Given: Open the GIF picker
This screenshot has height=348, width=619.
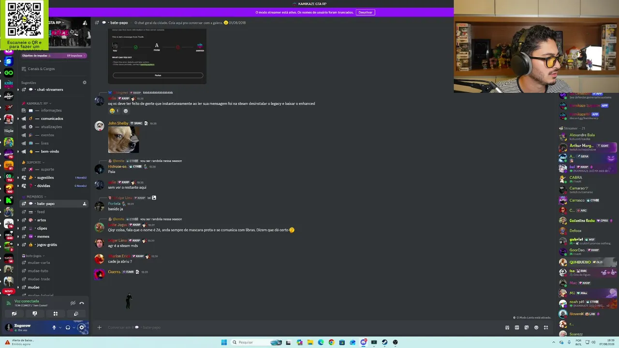Looking at the screenshot, I should 516,327.
